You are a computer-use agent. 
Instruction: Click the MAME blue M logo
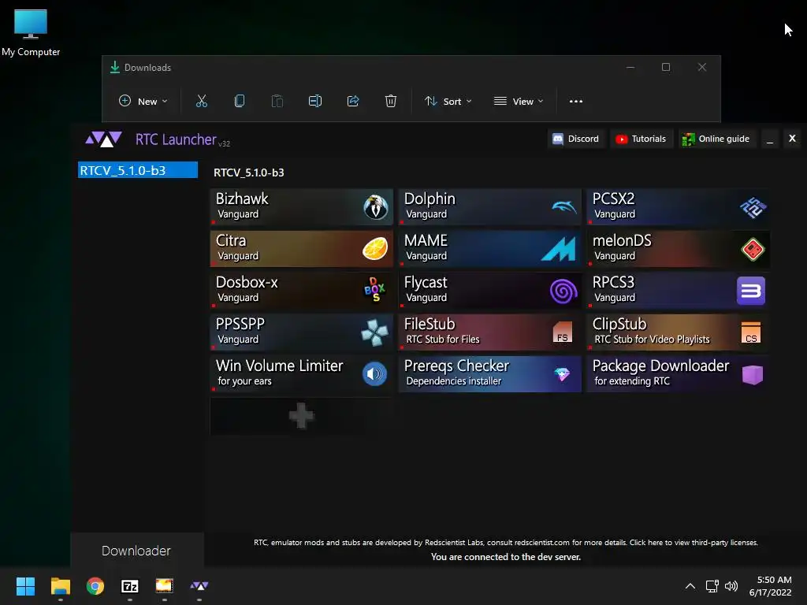click(x=560, y=249)
